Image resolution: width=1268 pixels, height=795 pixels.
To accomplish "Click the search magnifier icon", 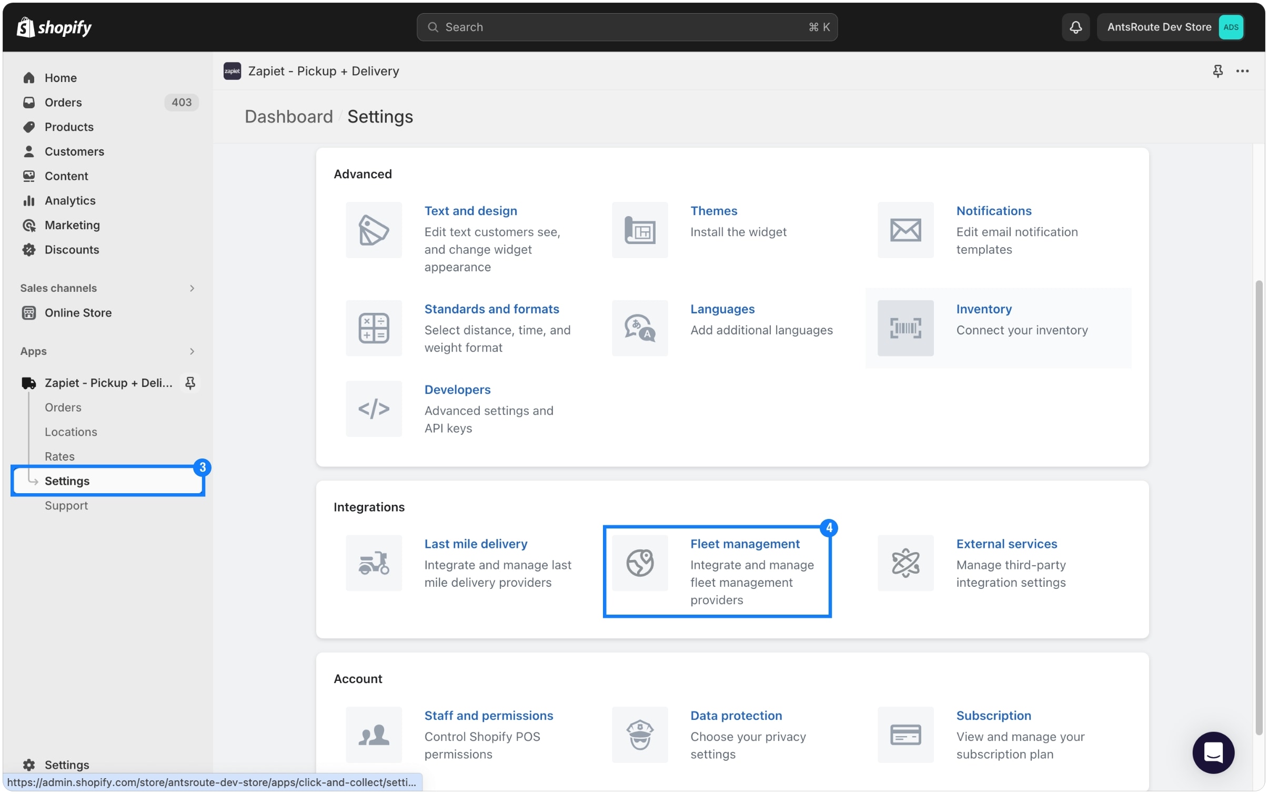I will click(x=432, y=27).
